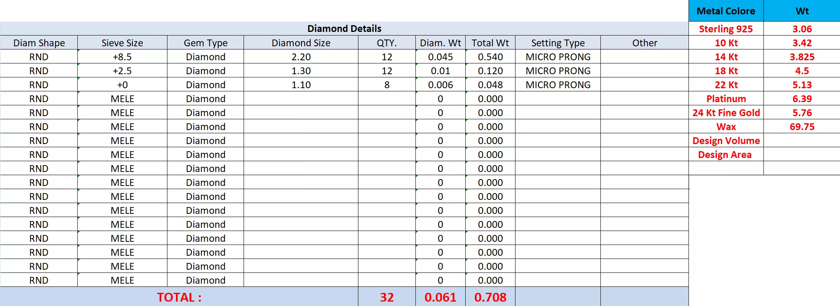Click the blue 'Wt' header cell

click(x=802, y=11)
